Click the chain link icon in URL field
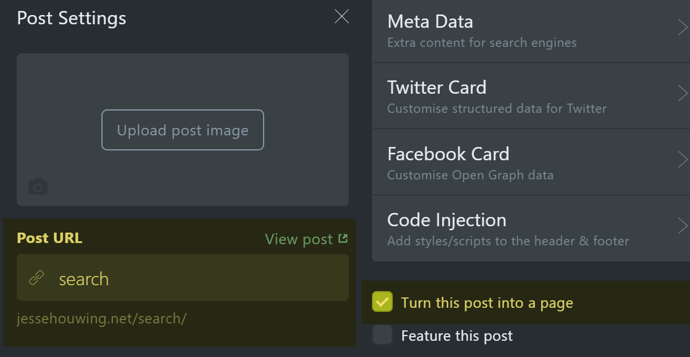 click(36, 279)
